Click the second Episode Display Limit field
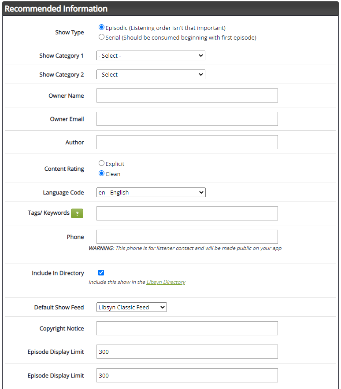 click(187, 375)
